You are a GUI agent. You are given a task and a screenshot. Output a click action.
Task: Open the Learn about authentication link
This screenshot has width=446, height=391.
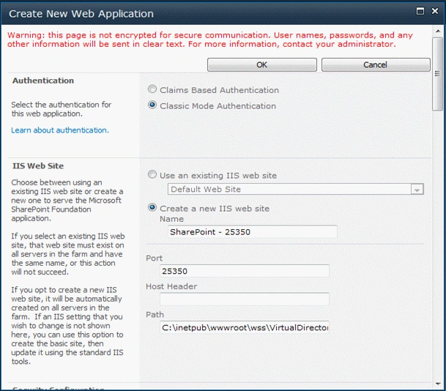coord(60,130)
